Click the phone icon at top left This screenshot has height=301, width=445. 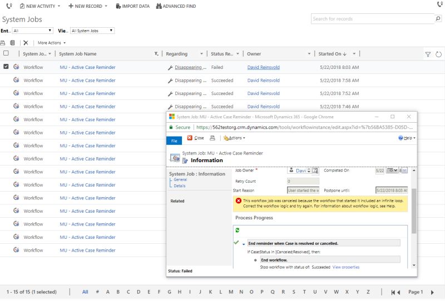click(9, 6)
